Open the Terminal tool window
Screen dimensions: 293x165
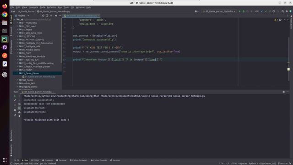(61, 160)
